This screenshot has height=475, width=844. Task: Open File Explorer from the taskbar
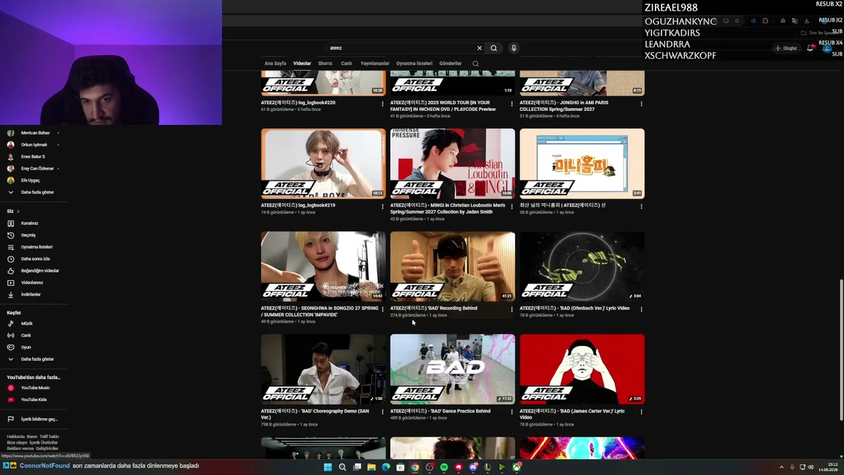(x=371, y=467)
